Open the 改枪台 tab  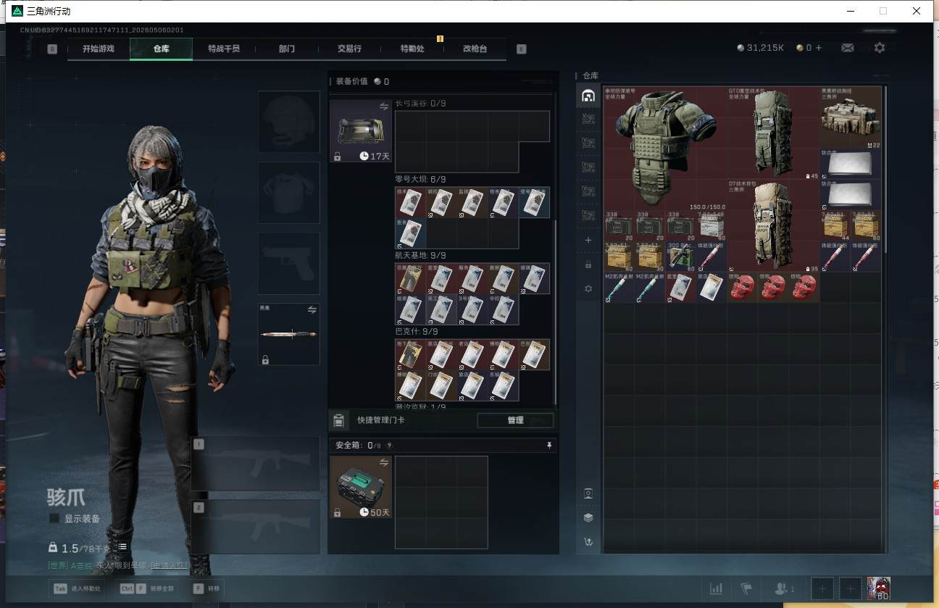[x=475, y=49]
